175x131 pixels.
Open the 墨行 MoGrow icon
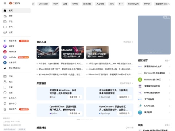pyautogui.click(x=5, y=68)
